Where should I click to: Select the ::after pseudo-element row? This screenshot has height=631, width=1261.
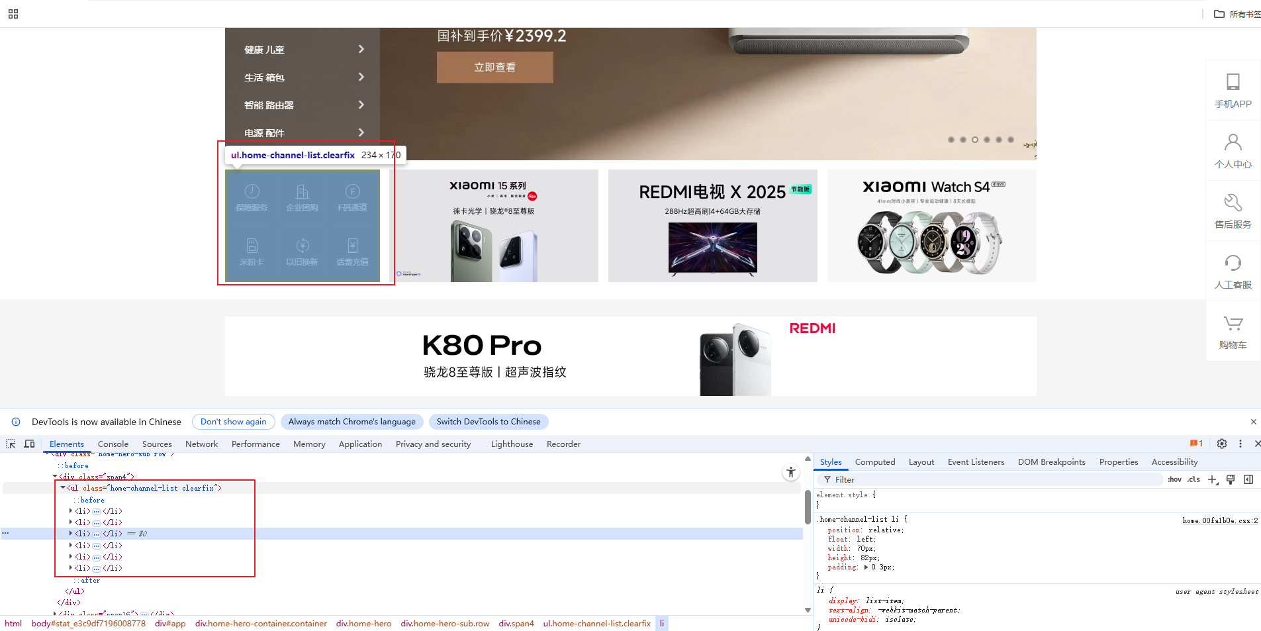coord(87,580)
